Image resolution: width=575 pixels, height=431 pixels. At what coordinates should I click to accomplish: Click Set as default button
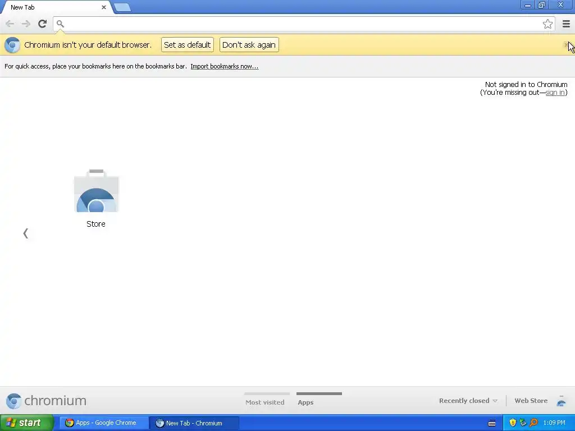(x=188, y=45)
